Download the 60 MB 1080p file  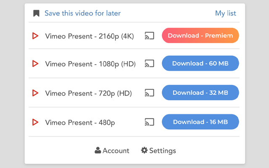(200, 63)
